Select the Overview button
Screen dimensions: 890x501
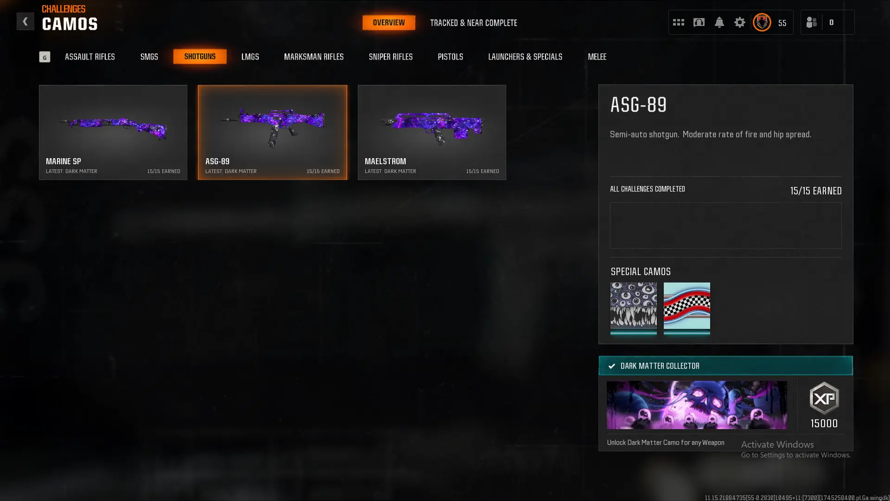point(388,22)
